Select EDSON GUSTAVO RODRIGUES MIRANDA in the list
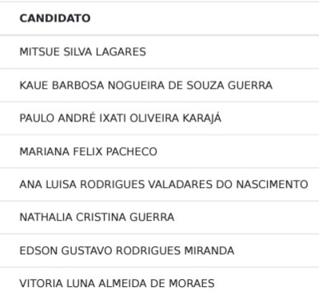The height and width of the screenshot is (307, 319). pyautogui.click(x=159, y=250)
